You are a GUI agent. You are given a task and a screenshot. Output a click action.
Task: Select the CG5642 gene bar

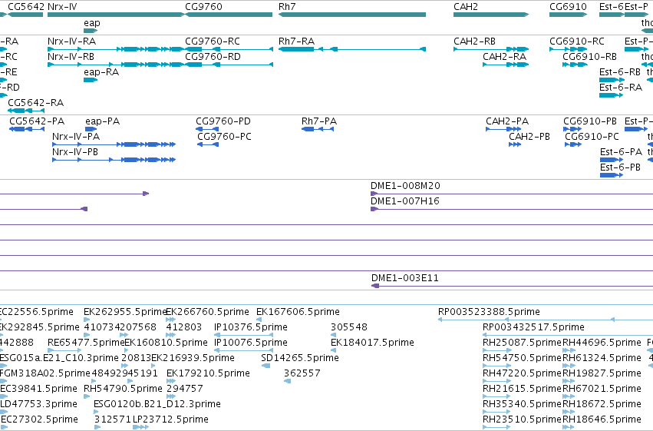click(x=25, y=15)
